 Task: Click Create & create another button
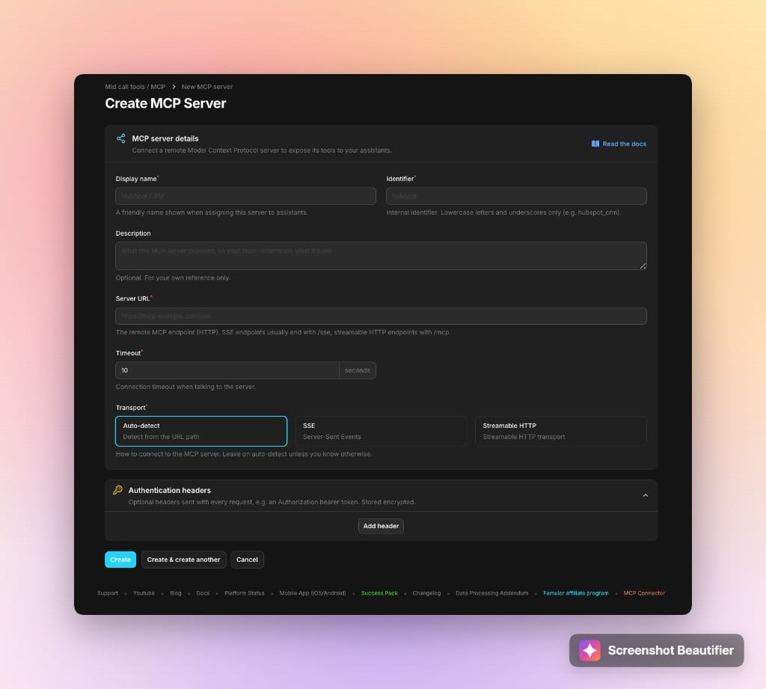coord(184,560)
